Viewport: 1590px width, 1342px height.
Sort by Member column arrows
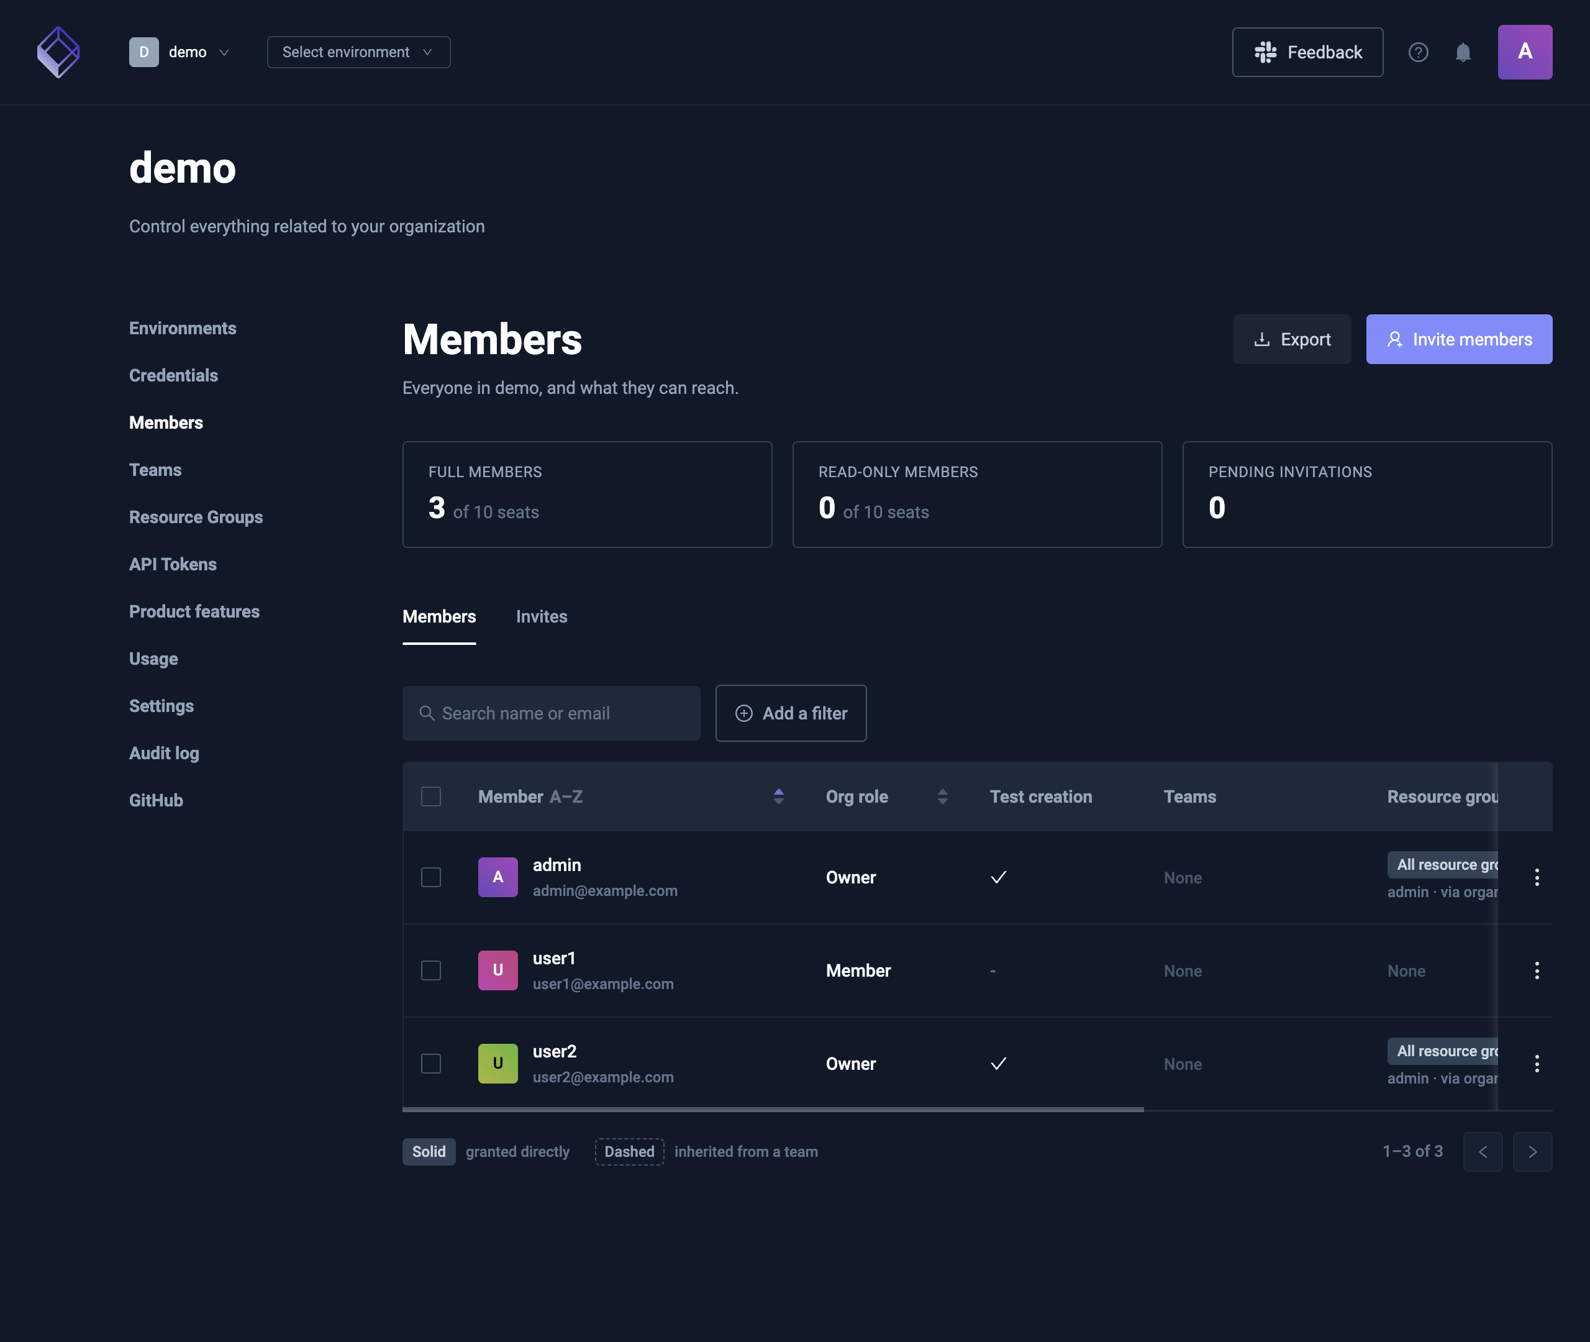click(778, 797)
